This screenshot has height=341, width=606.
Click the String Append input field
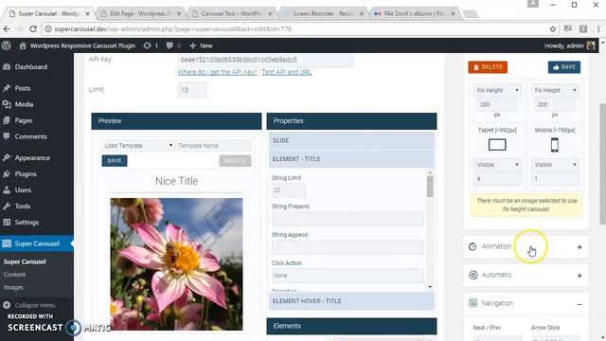pos(348,247)
